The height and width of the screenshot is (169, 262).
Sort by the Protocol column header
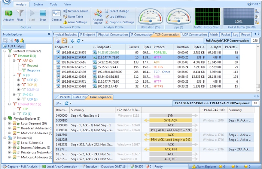pos(163,47)
